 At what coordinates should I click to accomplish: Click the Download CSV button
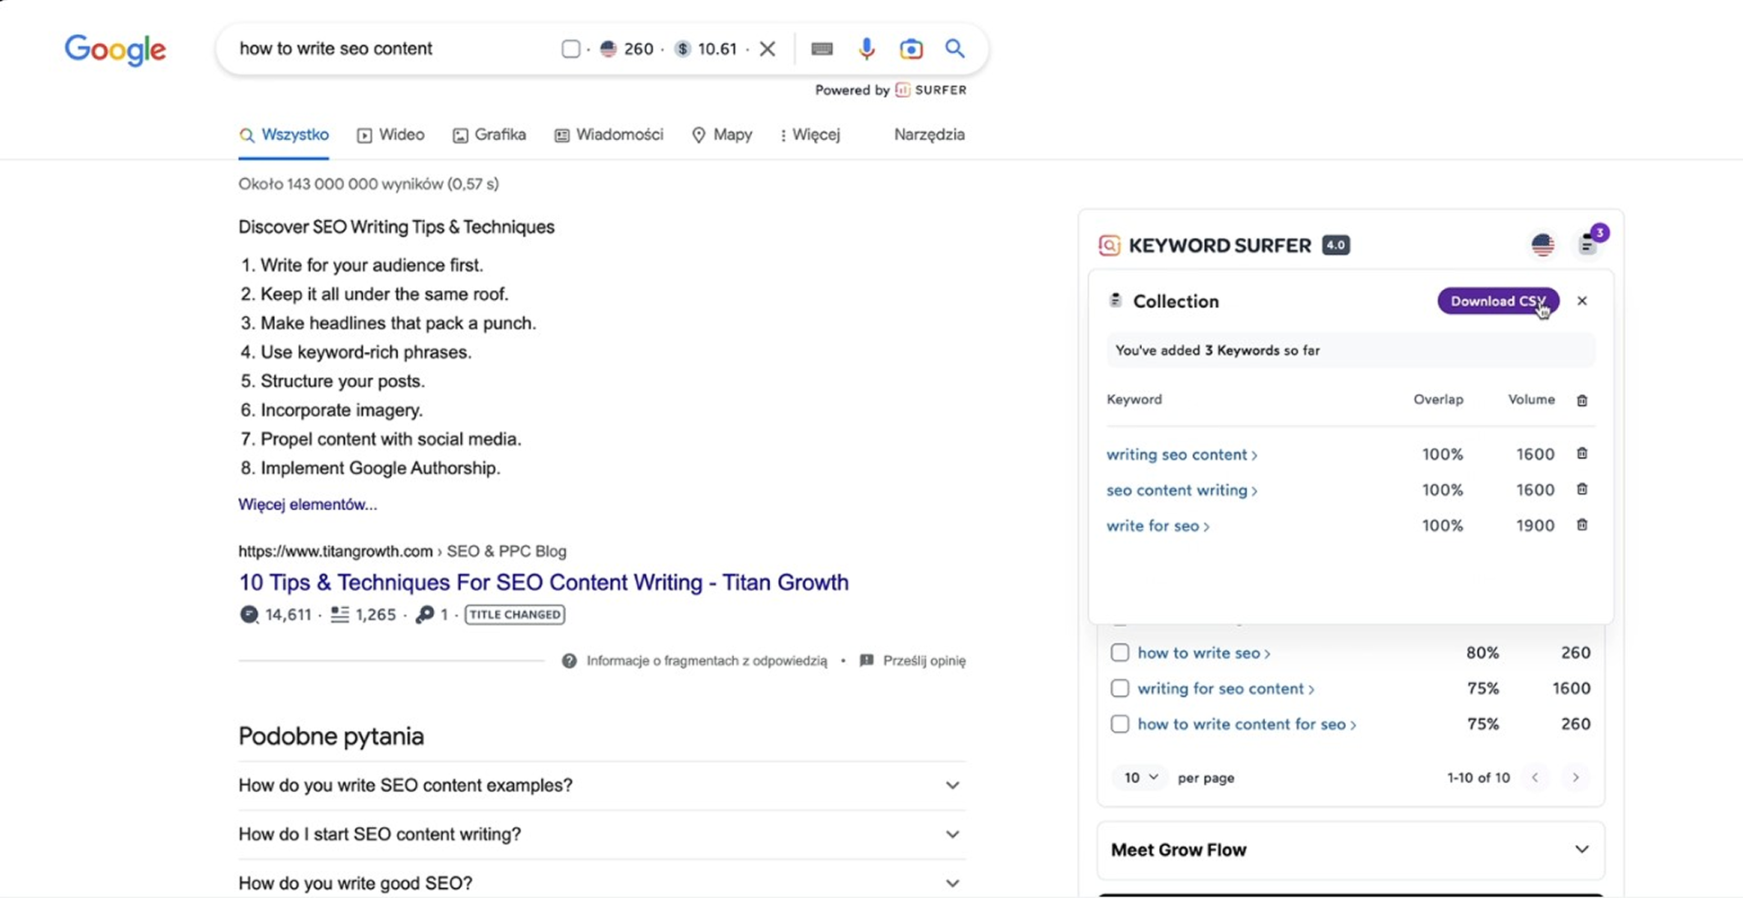click(x=1498, y=301)
